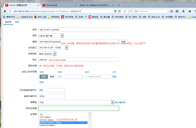Click the 移除 link in custom intervals
The width and height of the screenshot is (196, 128).
point(114,77)
